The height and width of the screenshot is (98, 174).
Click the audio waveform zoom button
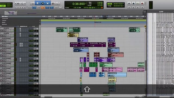[x=18, y=4]
